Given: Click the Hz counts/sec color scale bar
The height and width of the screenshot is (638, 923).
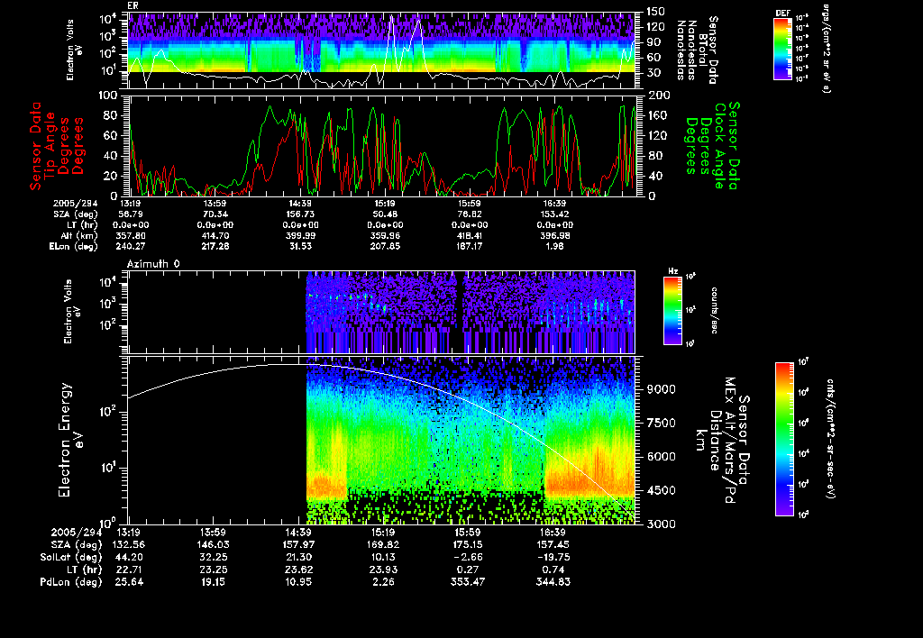Looking at the screenshot, I should coord(672,311).
